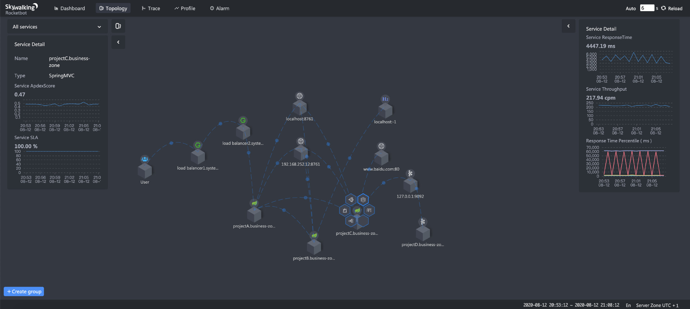
Task: Go to the Alarm tab
Action: pos(220,8)
